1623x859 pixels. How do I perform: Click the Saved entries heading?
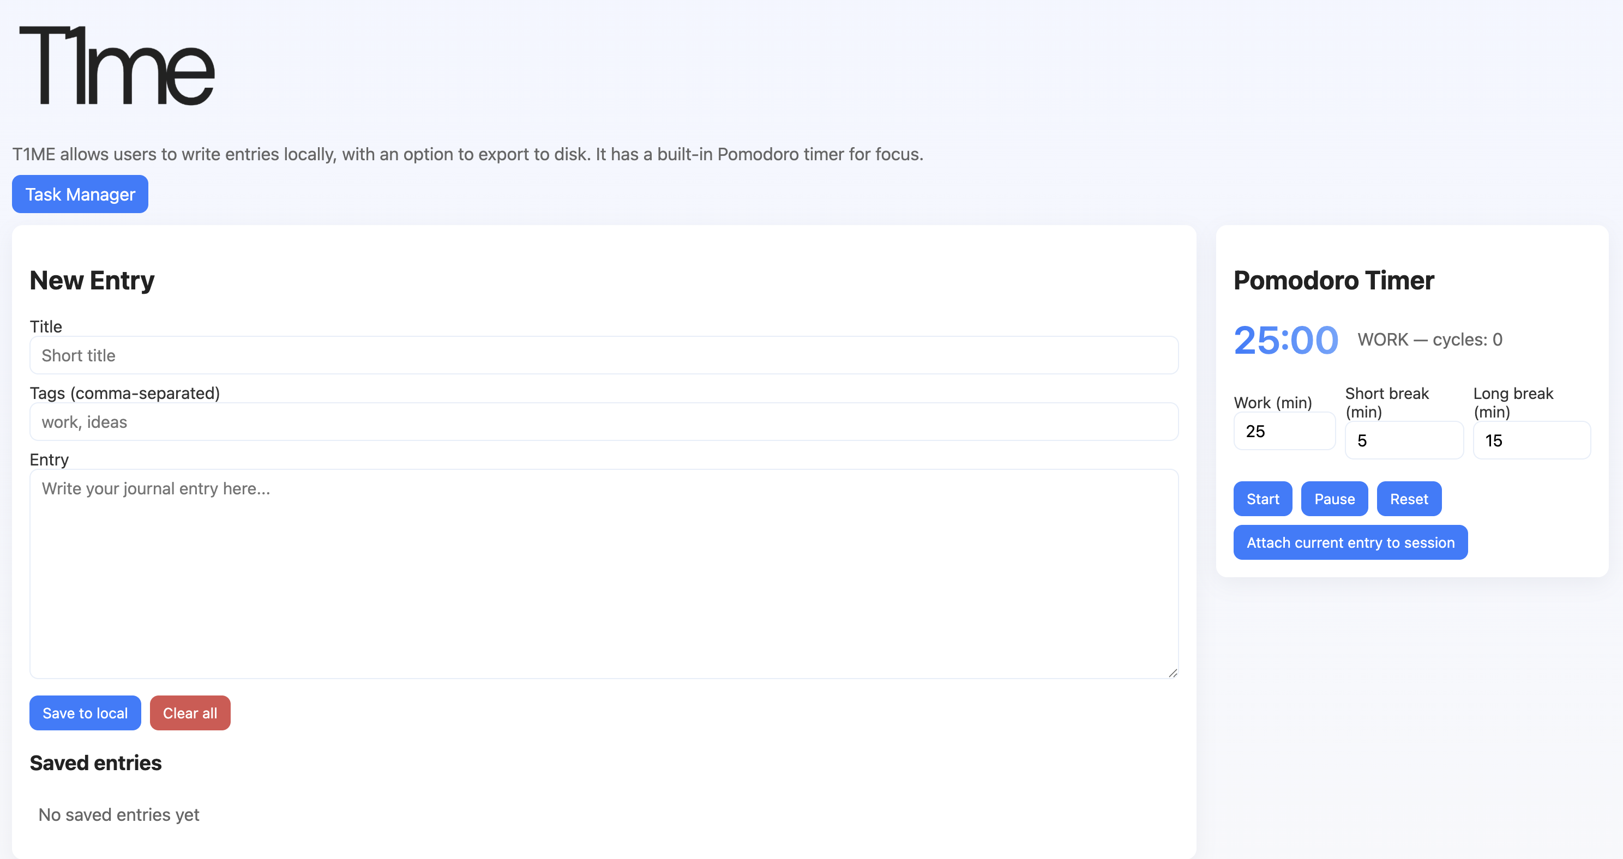point(96,763)
